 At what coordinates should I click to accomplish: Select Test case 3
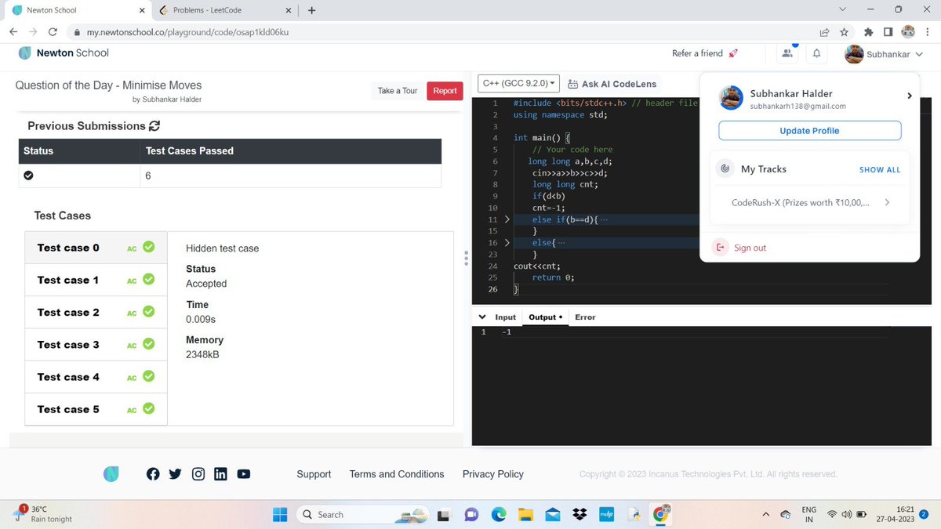pos(96,345)
